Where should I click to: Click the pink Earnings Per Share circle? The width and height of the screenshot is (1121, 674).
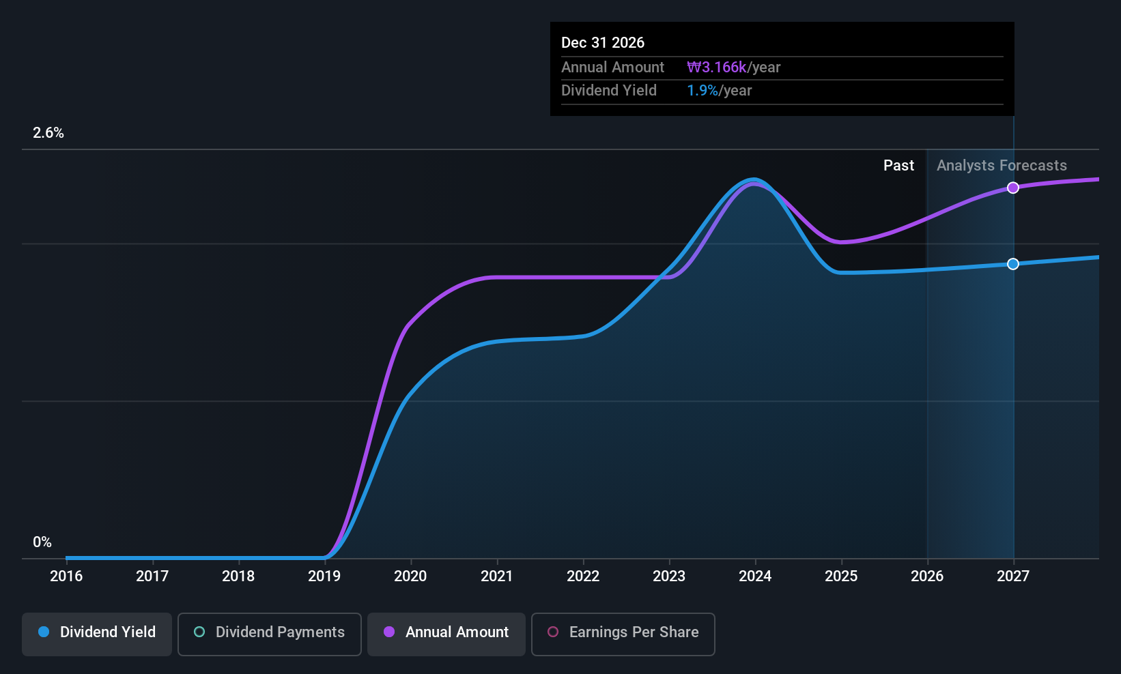click(553, 632)
